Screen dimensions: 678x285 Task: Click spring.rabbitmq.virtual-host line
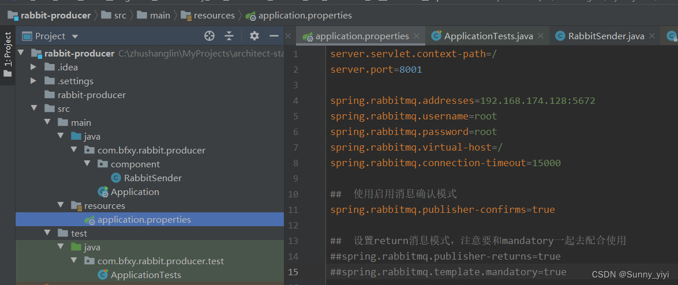pos(417,148)
